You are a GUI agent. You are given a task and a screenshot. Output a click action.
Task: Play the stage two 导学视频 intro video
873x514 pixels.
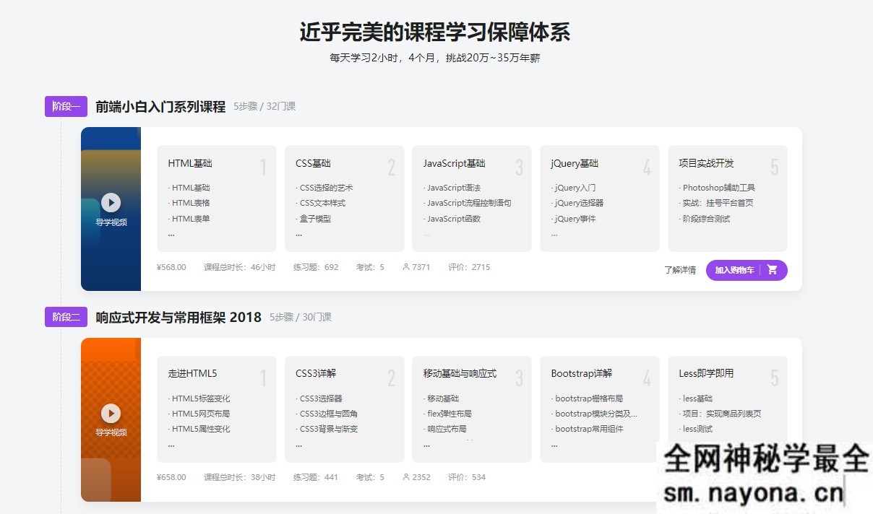111,413
